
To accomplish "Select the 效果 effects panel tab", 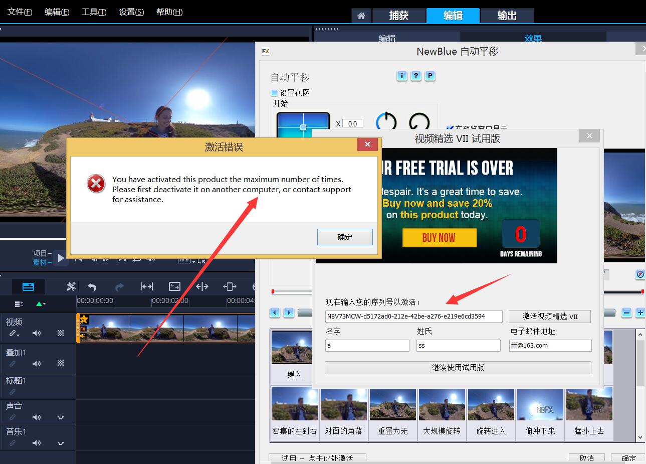I will (x=533, y=38).
